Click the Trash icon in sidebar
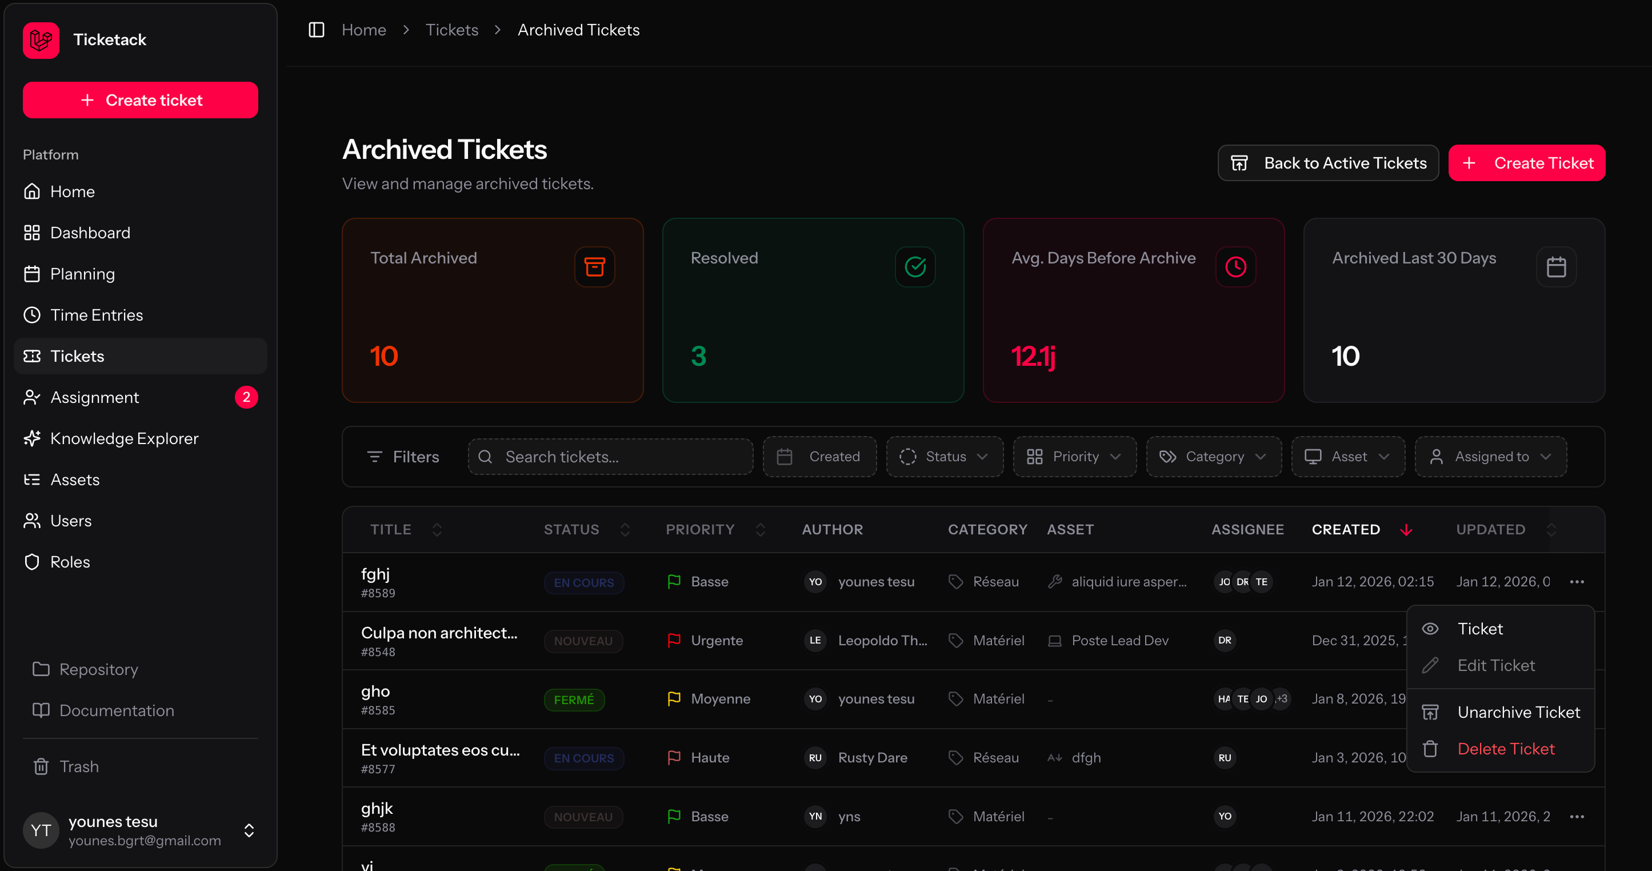This screenshot has width=1652, height=871. click(x=41, y=766)
